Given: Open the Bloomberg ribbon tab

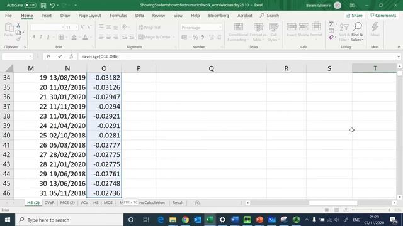Looking at the screenshot, I should pyautogui.click(x=219, y=15).
